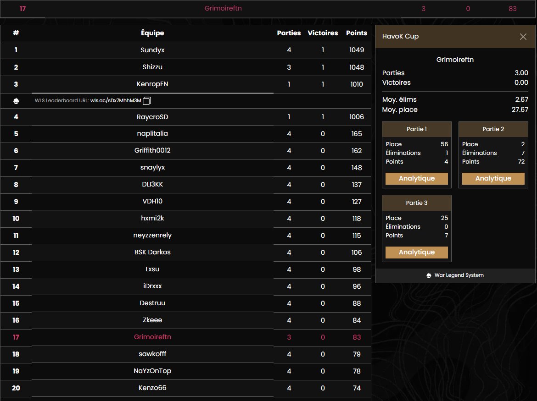Click points value 83 in top bar

pyautogui.click(x=512, y=9)
